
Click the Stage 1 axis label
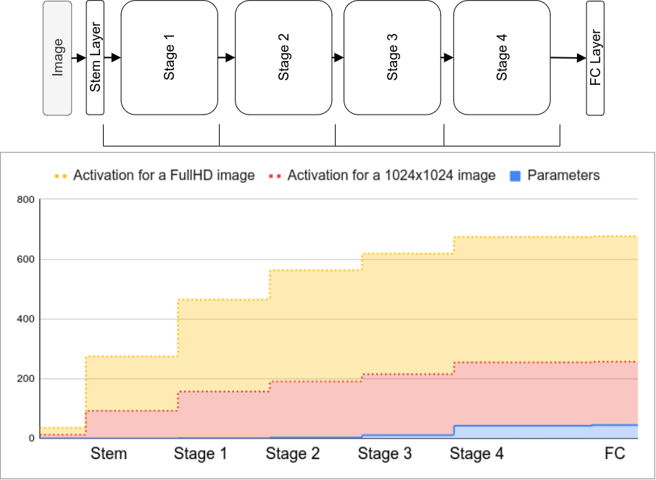pyautogui.click(x=201, y=454)
